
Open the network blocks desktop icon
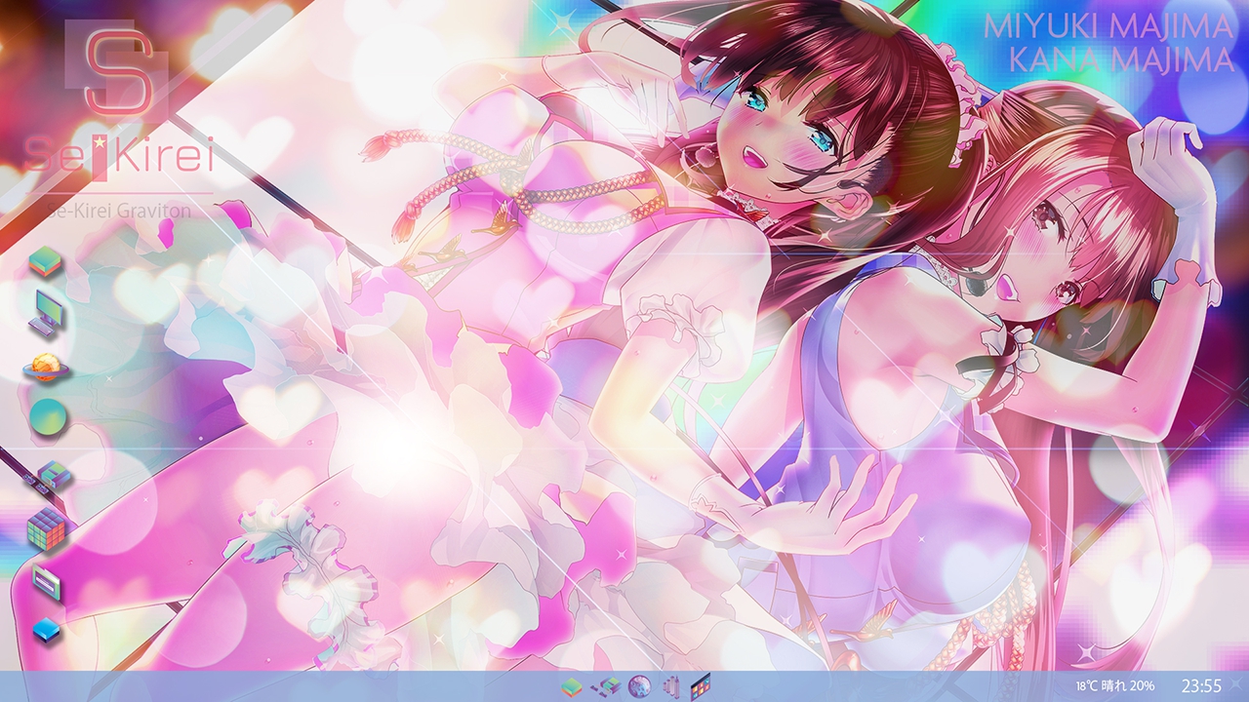click(x=49, y=477)
